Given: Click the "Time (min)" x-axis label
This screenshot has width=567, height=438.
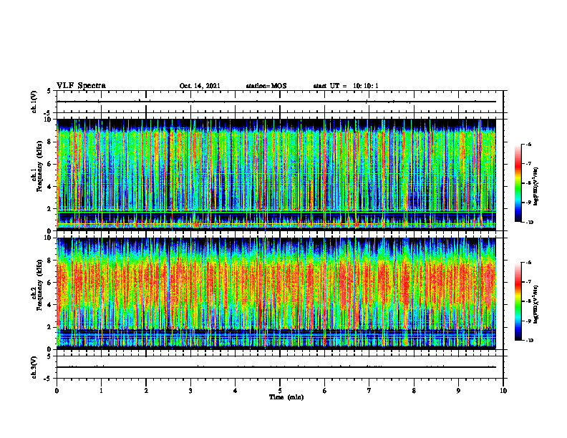Looking at the screenshot, I should tap(286, 397).
